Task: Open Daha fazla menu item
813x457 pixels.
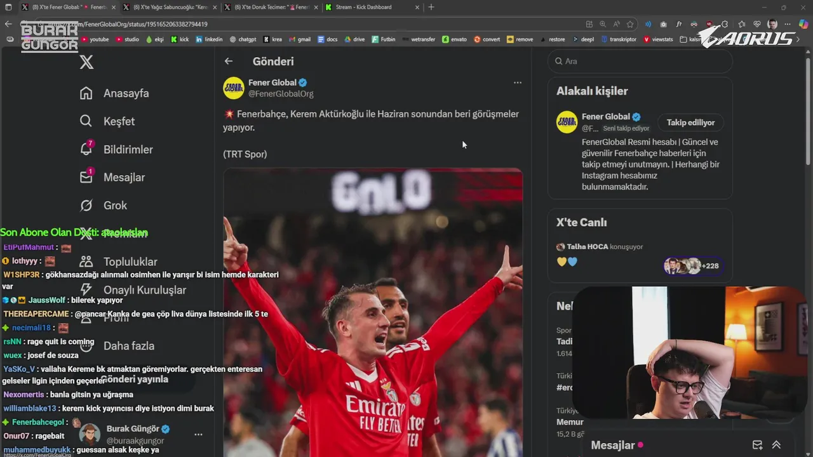Action: coord(117,346)
